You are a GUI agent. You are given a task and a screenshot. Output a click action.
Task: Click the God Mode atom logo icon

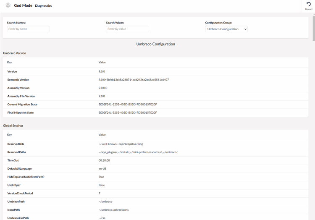8,5
